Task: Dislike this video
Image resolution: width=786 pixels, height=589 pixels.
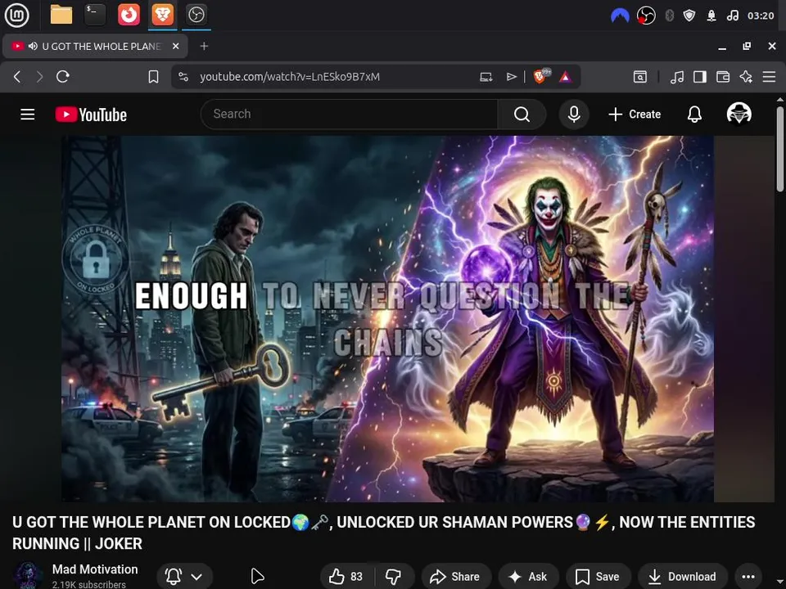Action: coord(394,577)
